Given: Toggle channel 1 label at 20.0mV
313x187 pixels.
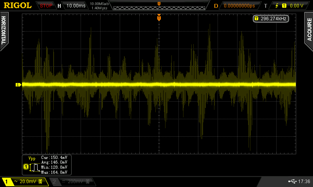Looking at the screenshot, I should click(24, 182).
